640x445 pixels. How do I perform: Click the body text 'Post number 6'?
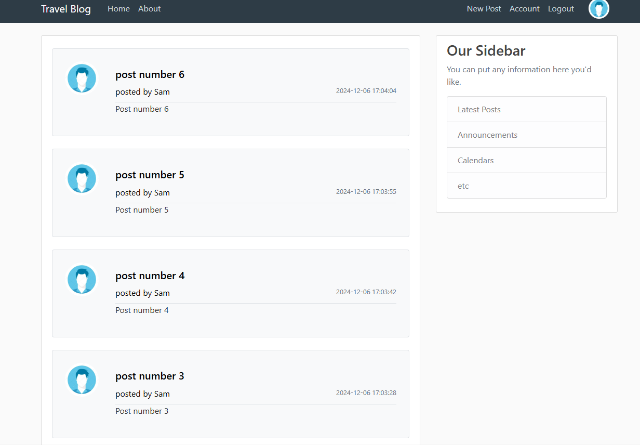coord(142,109)
